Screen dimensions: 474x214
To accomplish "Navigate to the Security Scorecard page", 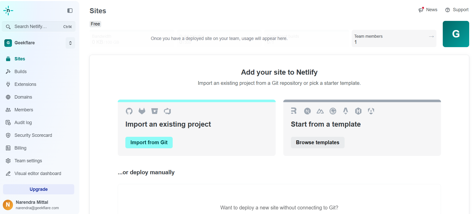I will [33, 135].
